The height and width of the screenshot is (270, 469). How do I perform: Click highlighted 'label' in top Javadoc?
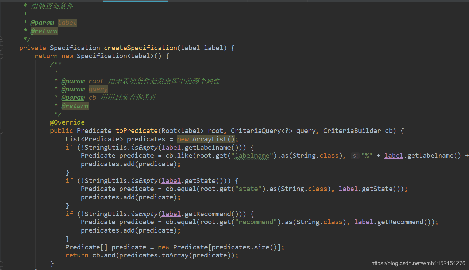(67, 23)
